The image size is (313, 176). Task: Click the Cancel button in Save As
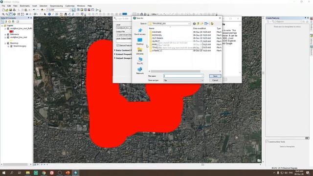[x=215, y=80]
